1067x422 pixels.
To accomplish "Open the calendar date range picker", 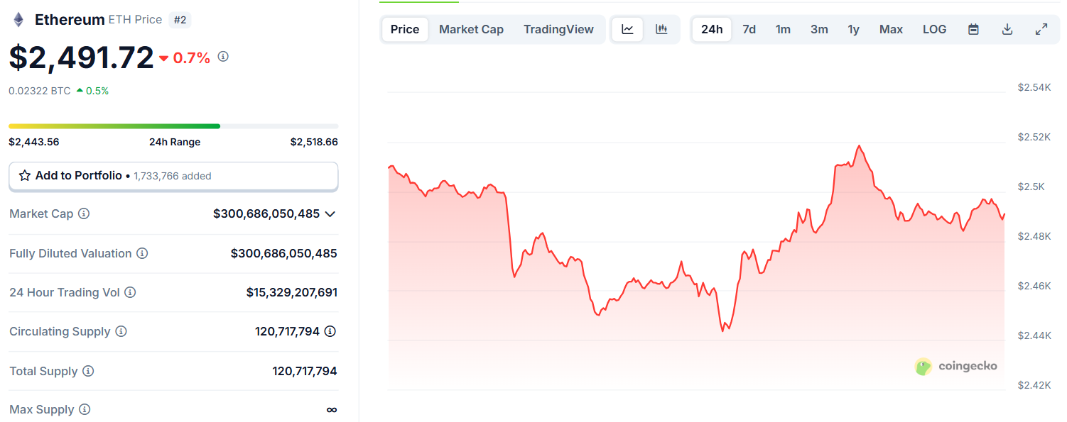I will (x=973, y=29).
